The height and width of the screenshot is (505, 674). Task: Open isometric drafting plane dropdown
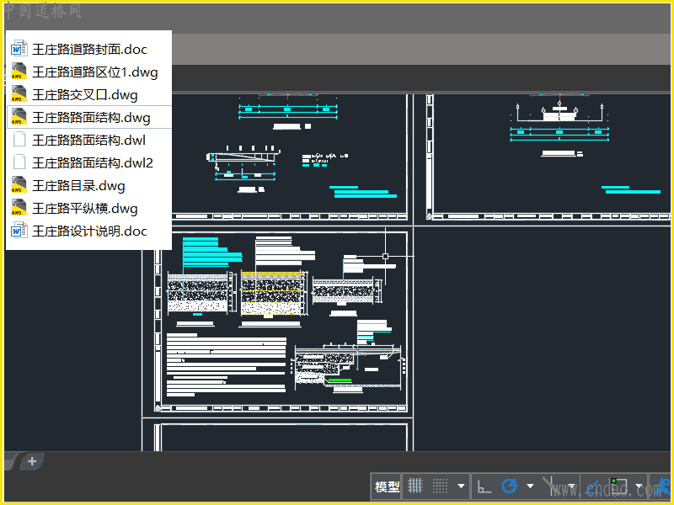click(571, 486)
